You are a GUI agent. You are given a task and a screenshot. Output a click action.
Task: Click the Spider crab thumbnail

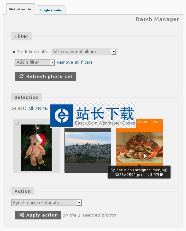point(139,148)
